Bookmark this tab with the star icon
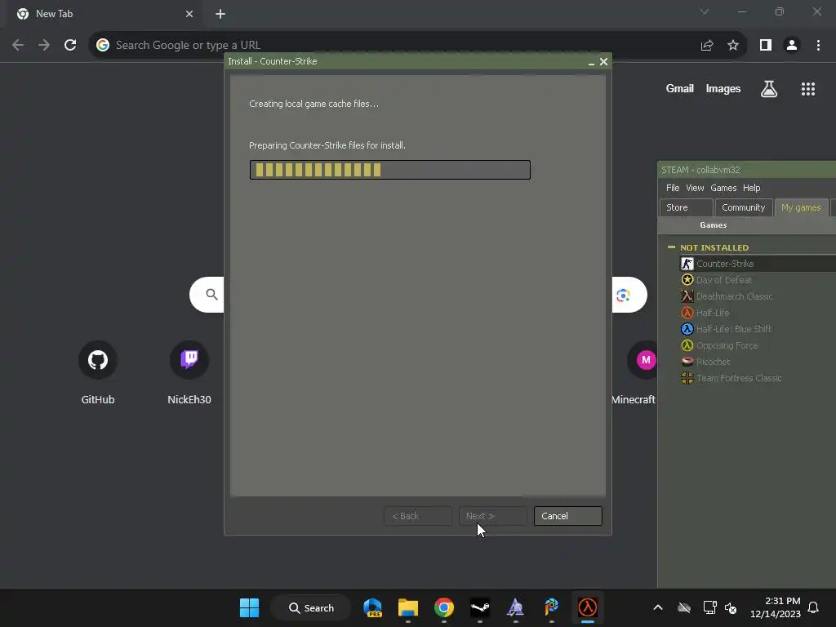The image size is (836, 627). click(x=733, y=46)
